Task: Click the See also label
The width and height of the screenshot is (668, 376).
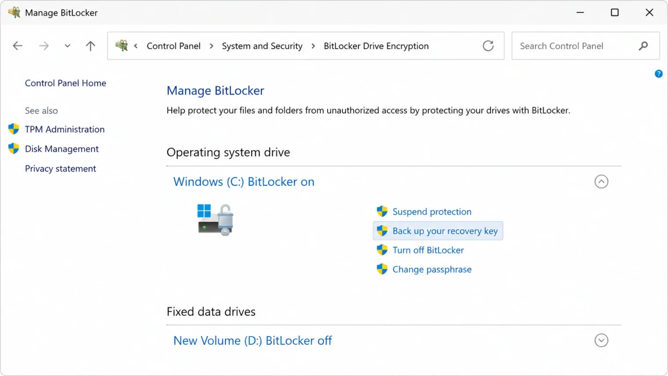Action: [41, 111]
